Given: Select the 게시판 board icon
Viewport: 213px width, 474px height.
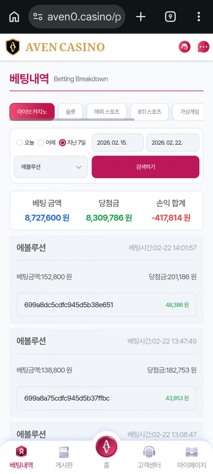Looking at the screenshot, I should [x=64, y=451].
